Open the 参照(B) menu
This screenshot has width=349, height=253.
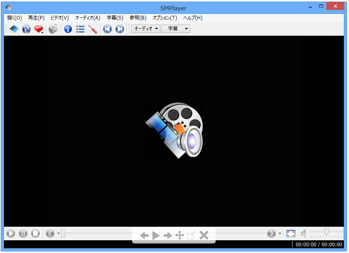[138, 18]
